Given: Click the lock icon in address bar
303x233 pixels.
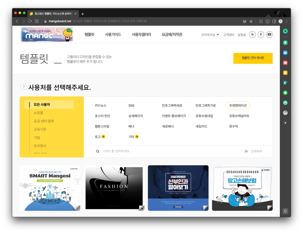Looking at the screenshot, I should pos(45,21).
